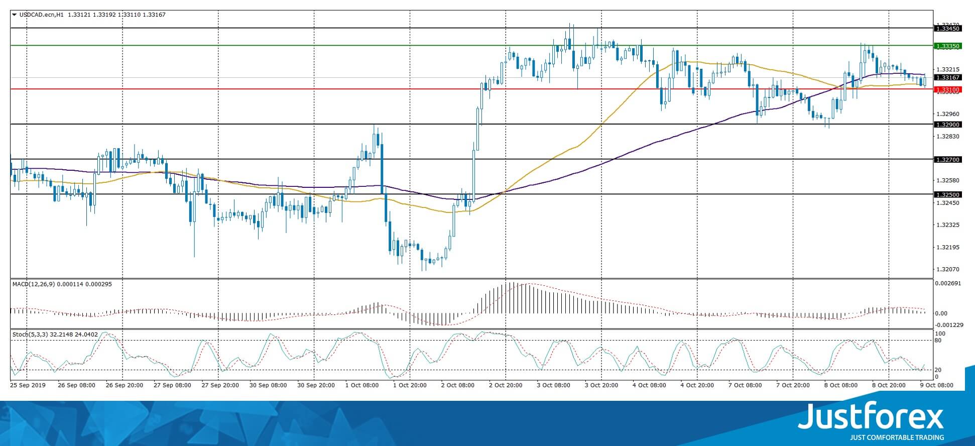Click the 30 Sep 08:00 time label
This screenshot has height=446, width=975.
pyautogui.click(x=268, y=385)
